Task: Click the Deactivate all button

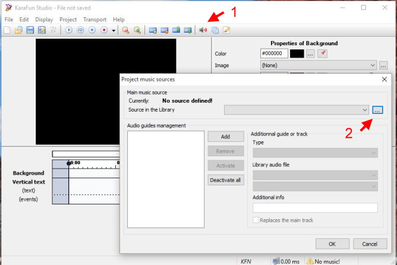Action: pyautogui.click(x=225, y=180)
